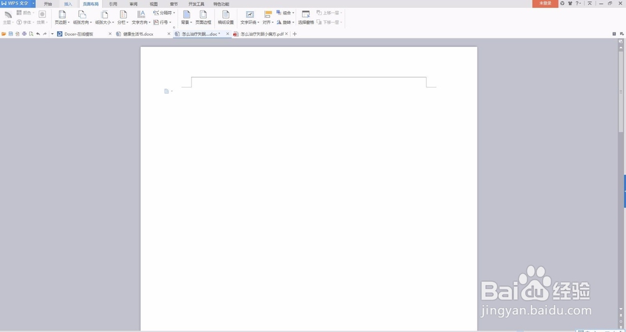This screenshot has height=332, width=626.
Task: Open 页边距 page margins options
Action: [x=62, y=18]
